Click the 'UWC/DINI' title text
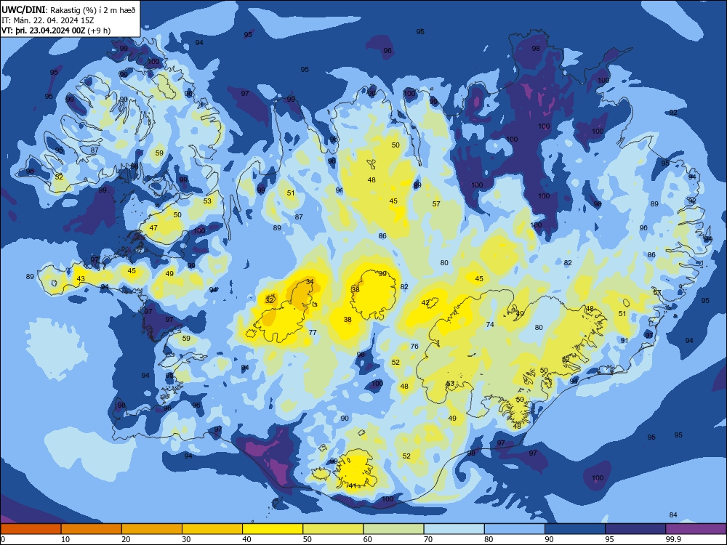This screenshot has width=727, height=545. coord(23,9)
